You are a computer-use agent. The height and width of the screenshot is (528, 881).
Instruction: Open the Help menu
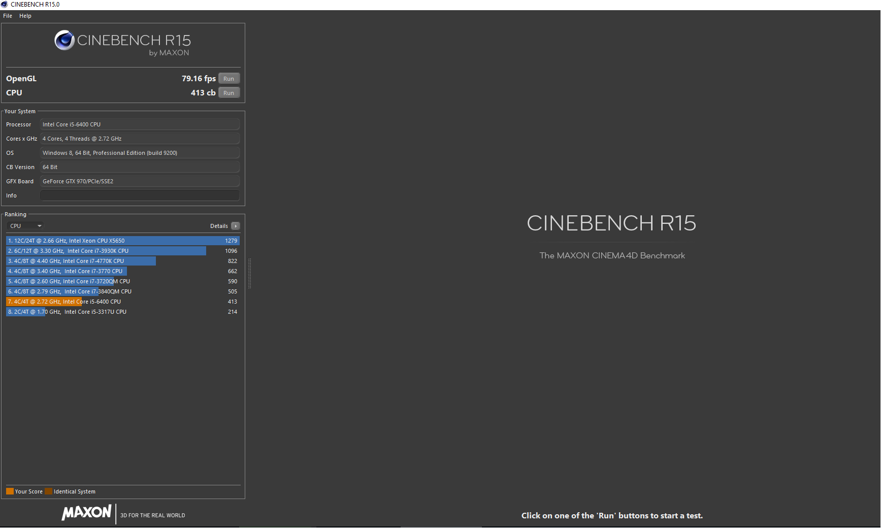(25, 16)
